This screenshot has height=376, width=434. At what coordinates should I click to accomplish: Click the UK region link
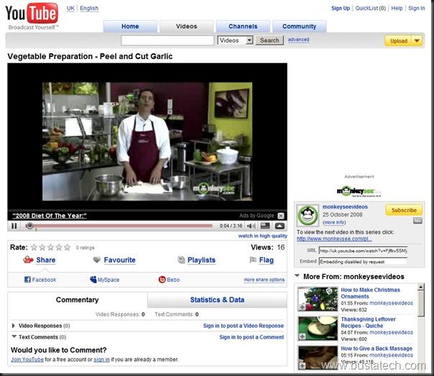[x=70, y=9]
